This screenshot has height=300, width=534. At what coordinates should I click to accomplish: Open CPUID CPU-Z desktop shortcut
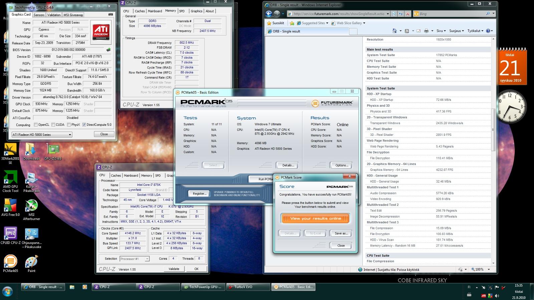tap(10, 236)
